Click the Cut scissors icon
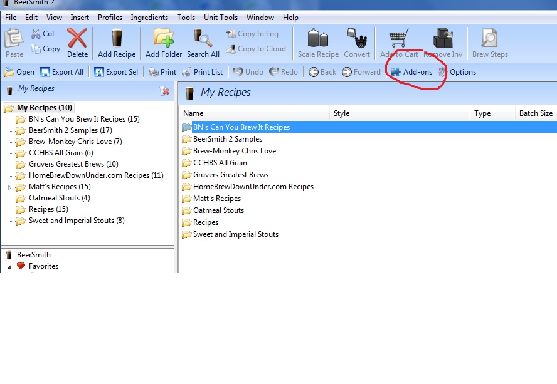The height and width of the screenshot is (384, 557). pos(36,34)
